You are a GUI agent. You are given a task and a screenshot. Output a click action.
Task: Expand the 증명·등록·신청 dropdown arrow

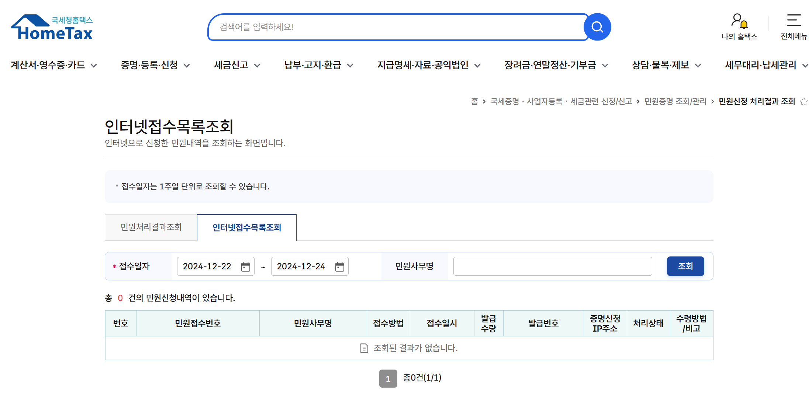pyautogui.click(x=187, y=65)
